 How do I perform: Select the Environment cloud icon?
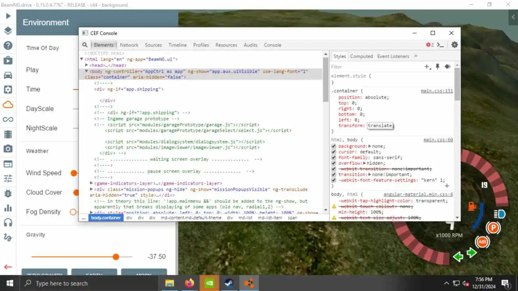pyautogui.click(x=8, y=105)
